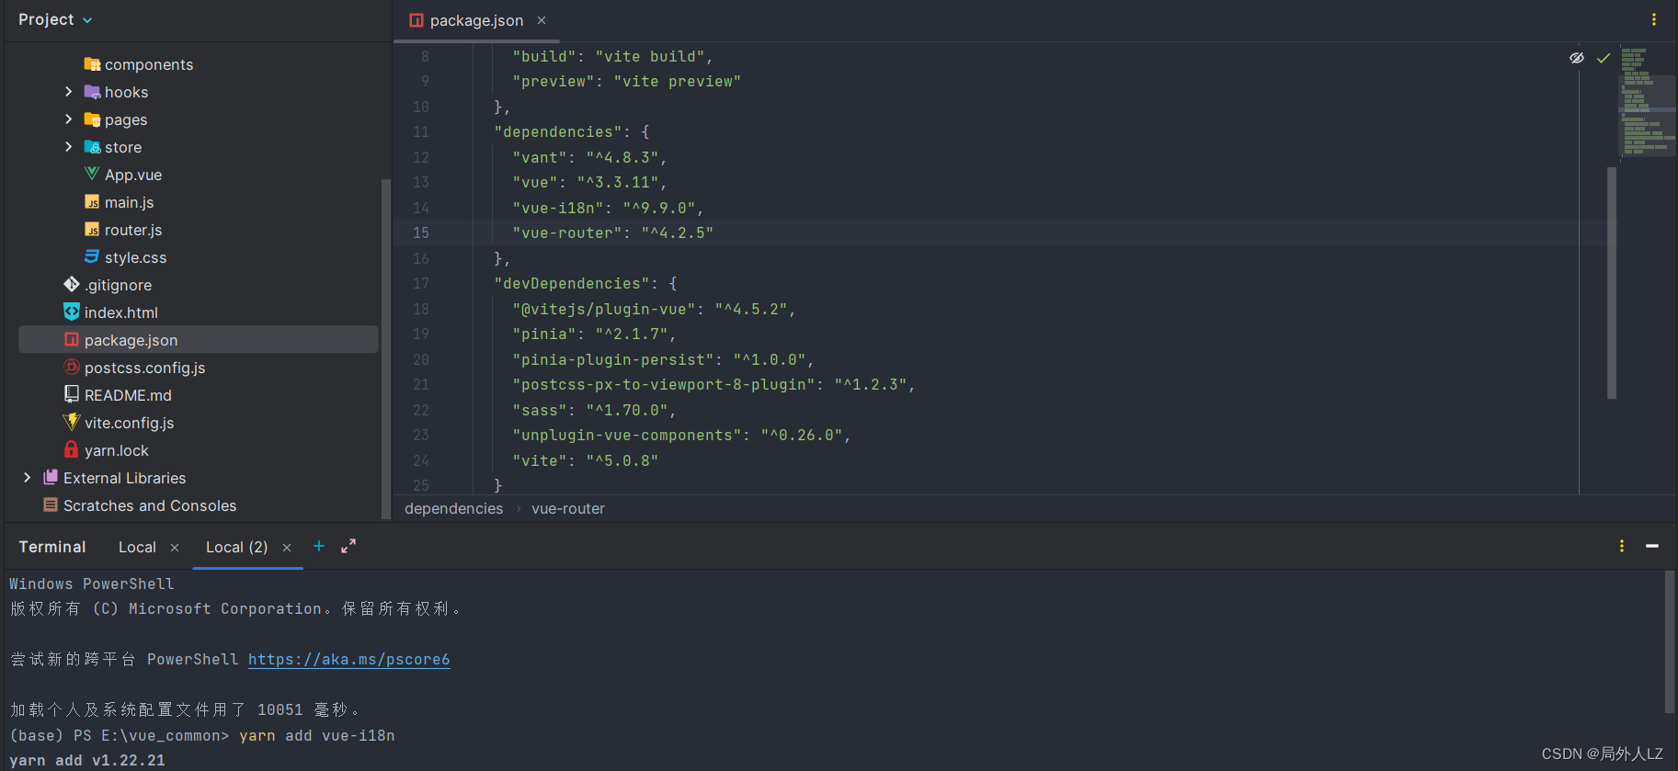
Task: Click the dependencies breadcrumb
Action: click(x=453, y=508)
